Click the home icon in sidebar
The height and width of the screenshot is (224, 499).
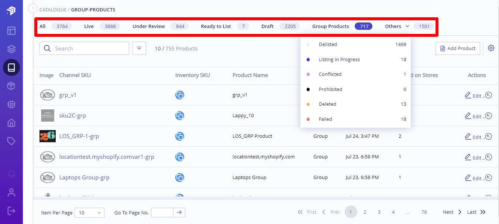click(x=11, y=123)
